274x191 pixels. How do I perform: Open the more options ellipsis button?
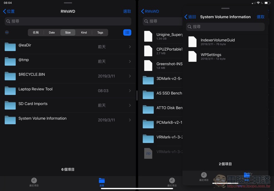click(7, 32)
